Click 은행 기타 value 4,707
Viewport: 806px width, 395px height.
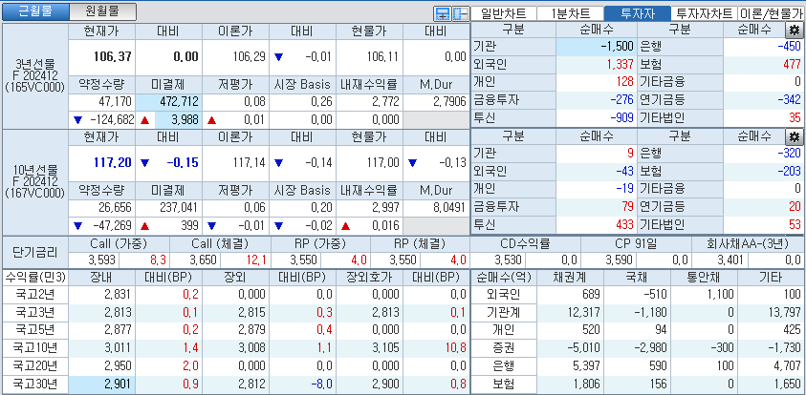(788, 366)
